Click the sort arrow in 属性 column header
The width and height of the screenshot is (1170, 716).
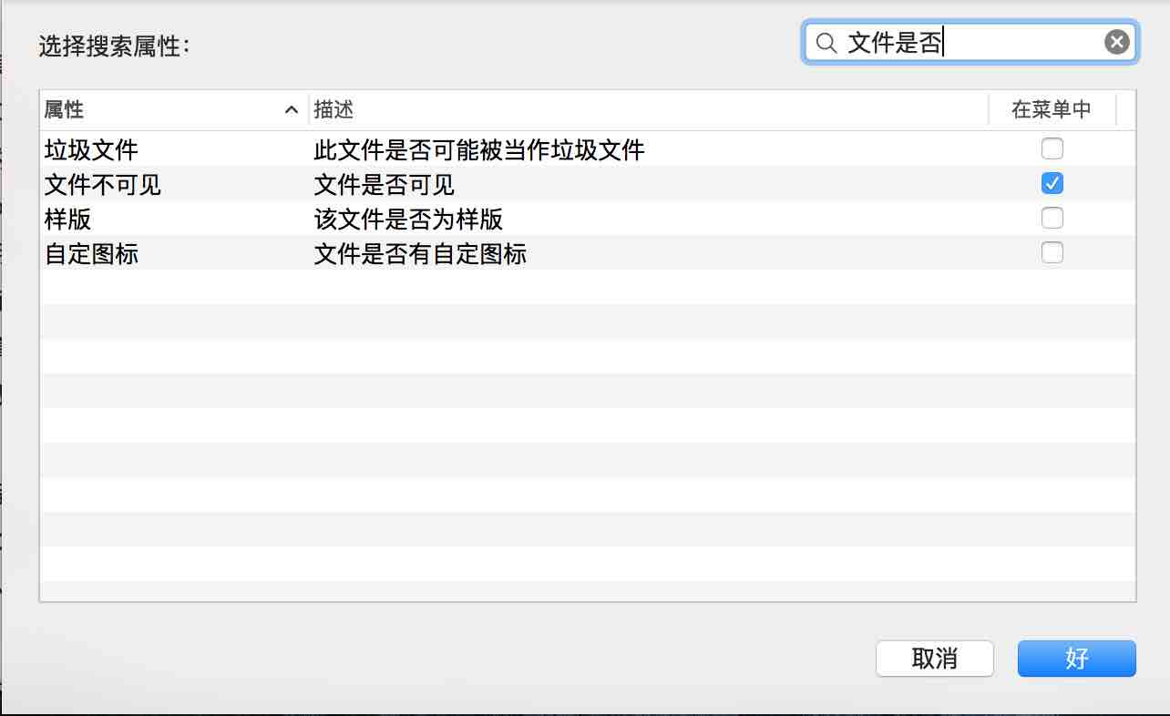click(292, 110)
